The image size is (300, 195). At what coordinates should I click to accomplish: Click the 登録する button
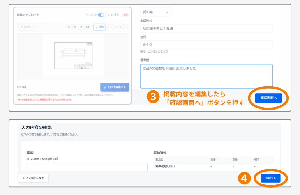(x=270, y=178)
